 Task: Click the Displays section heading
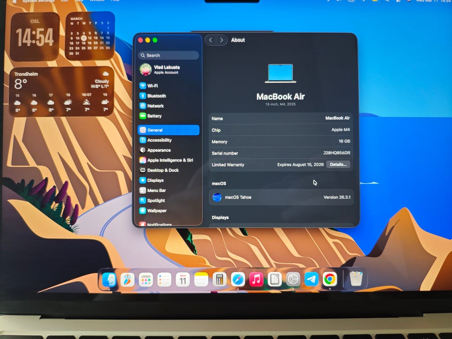click(x=220, y=218)
